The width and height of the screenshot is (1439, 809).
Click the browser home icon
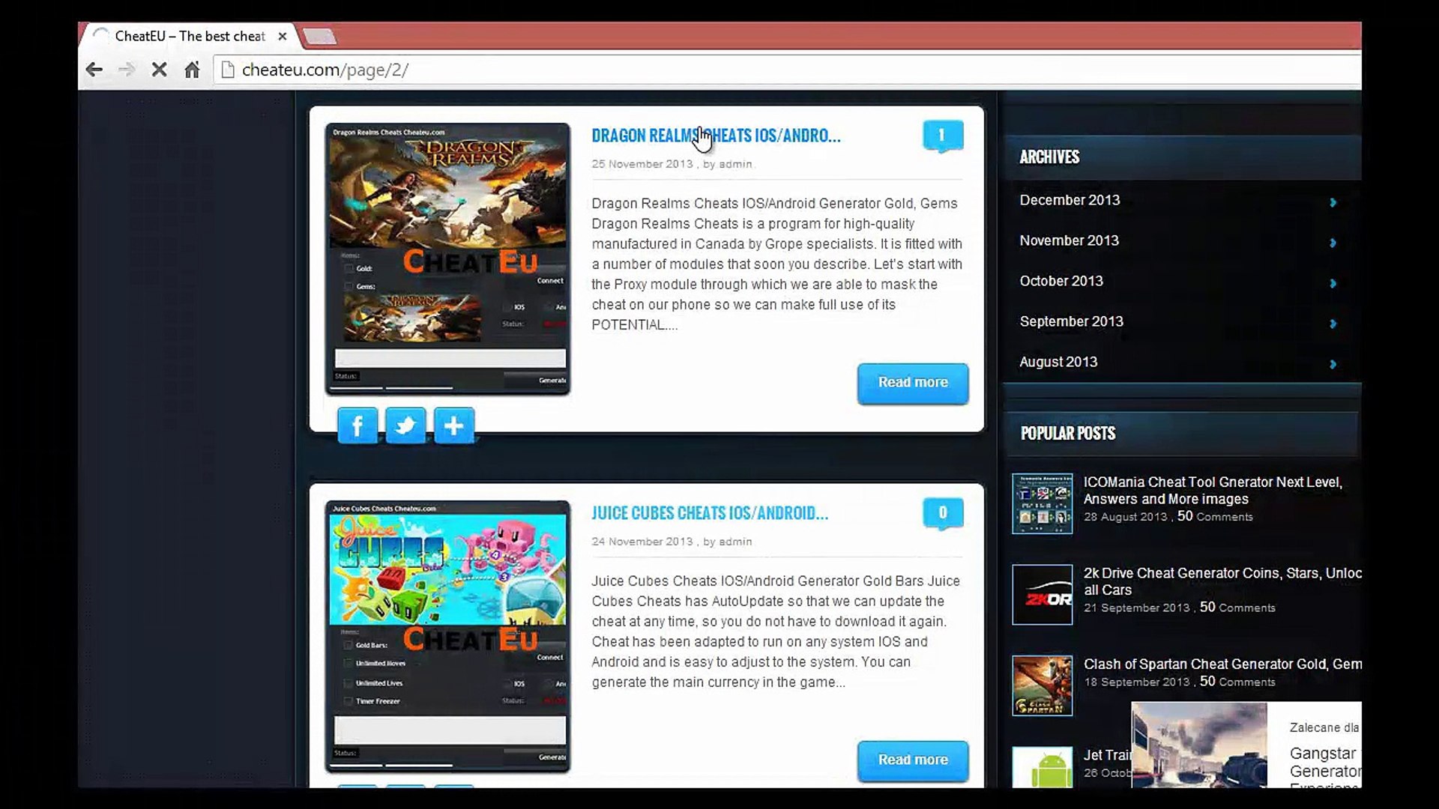pos(192,70)
